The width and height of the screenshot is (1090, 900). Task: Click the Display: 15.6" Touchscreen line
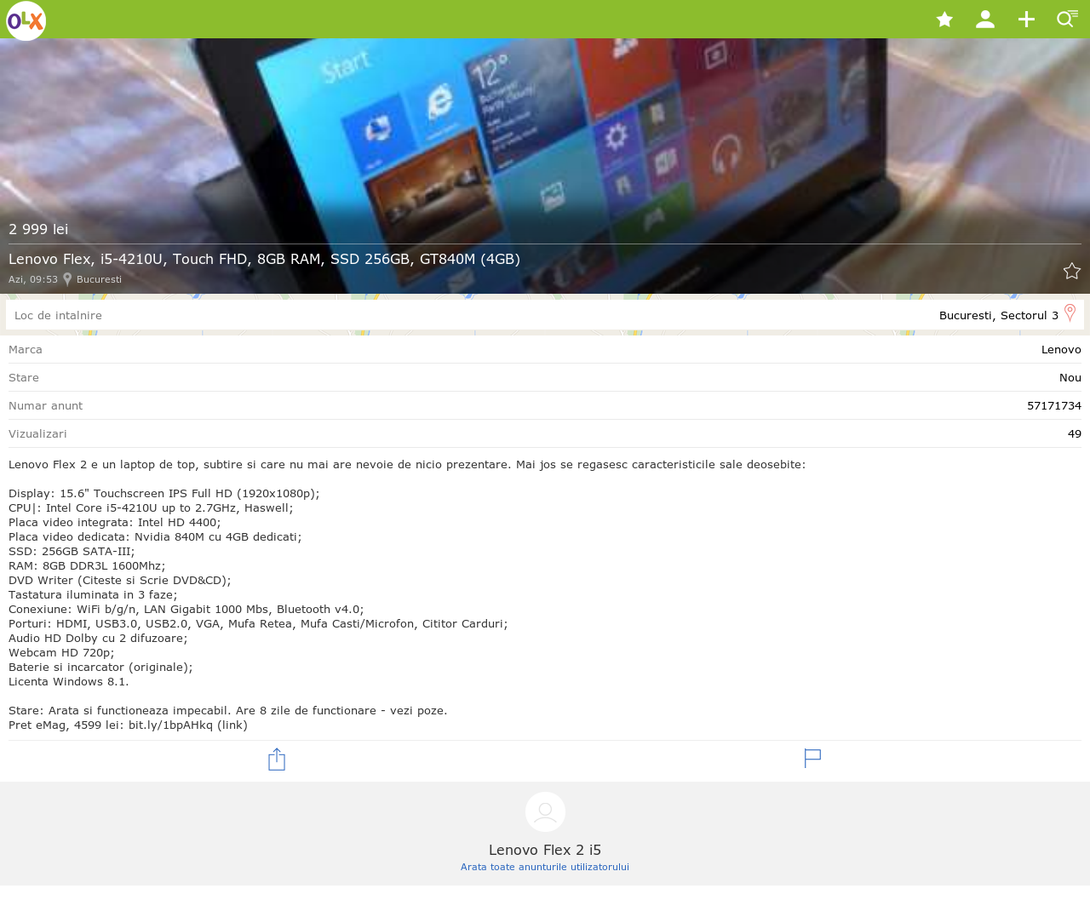[164, 493]
